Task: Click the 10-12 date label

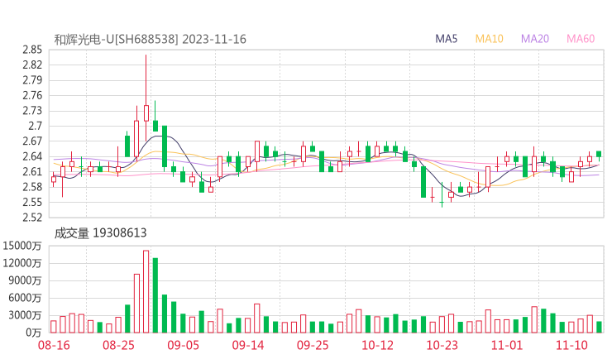Action: click(377, 346)
